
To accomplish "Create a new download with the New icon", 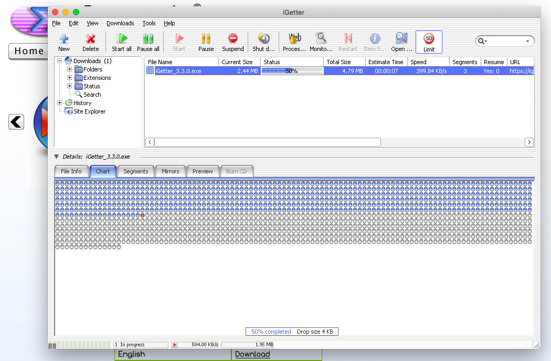I will (x=63, y=42).
